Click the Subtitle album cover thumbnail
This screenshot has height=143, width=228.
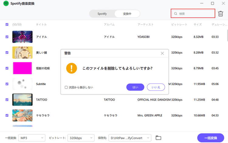[x=22, y=84]
